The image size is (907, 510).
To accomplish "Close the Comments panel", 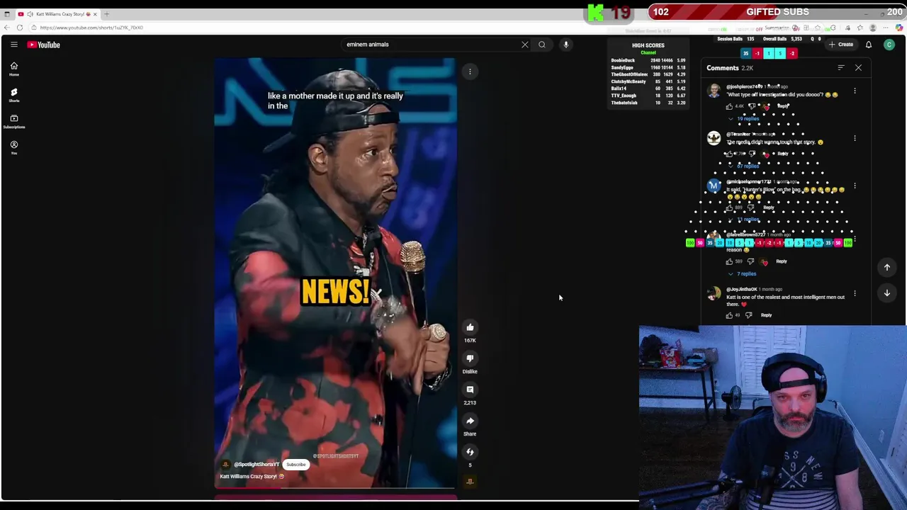I will click(x=858, y=68).
